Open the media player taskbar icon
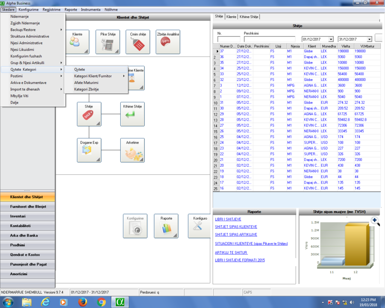The image size is (385, 308). [x=63, y=302]
